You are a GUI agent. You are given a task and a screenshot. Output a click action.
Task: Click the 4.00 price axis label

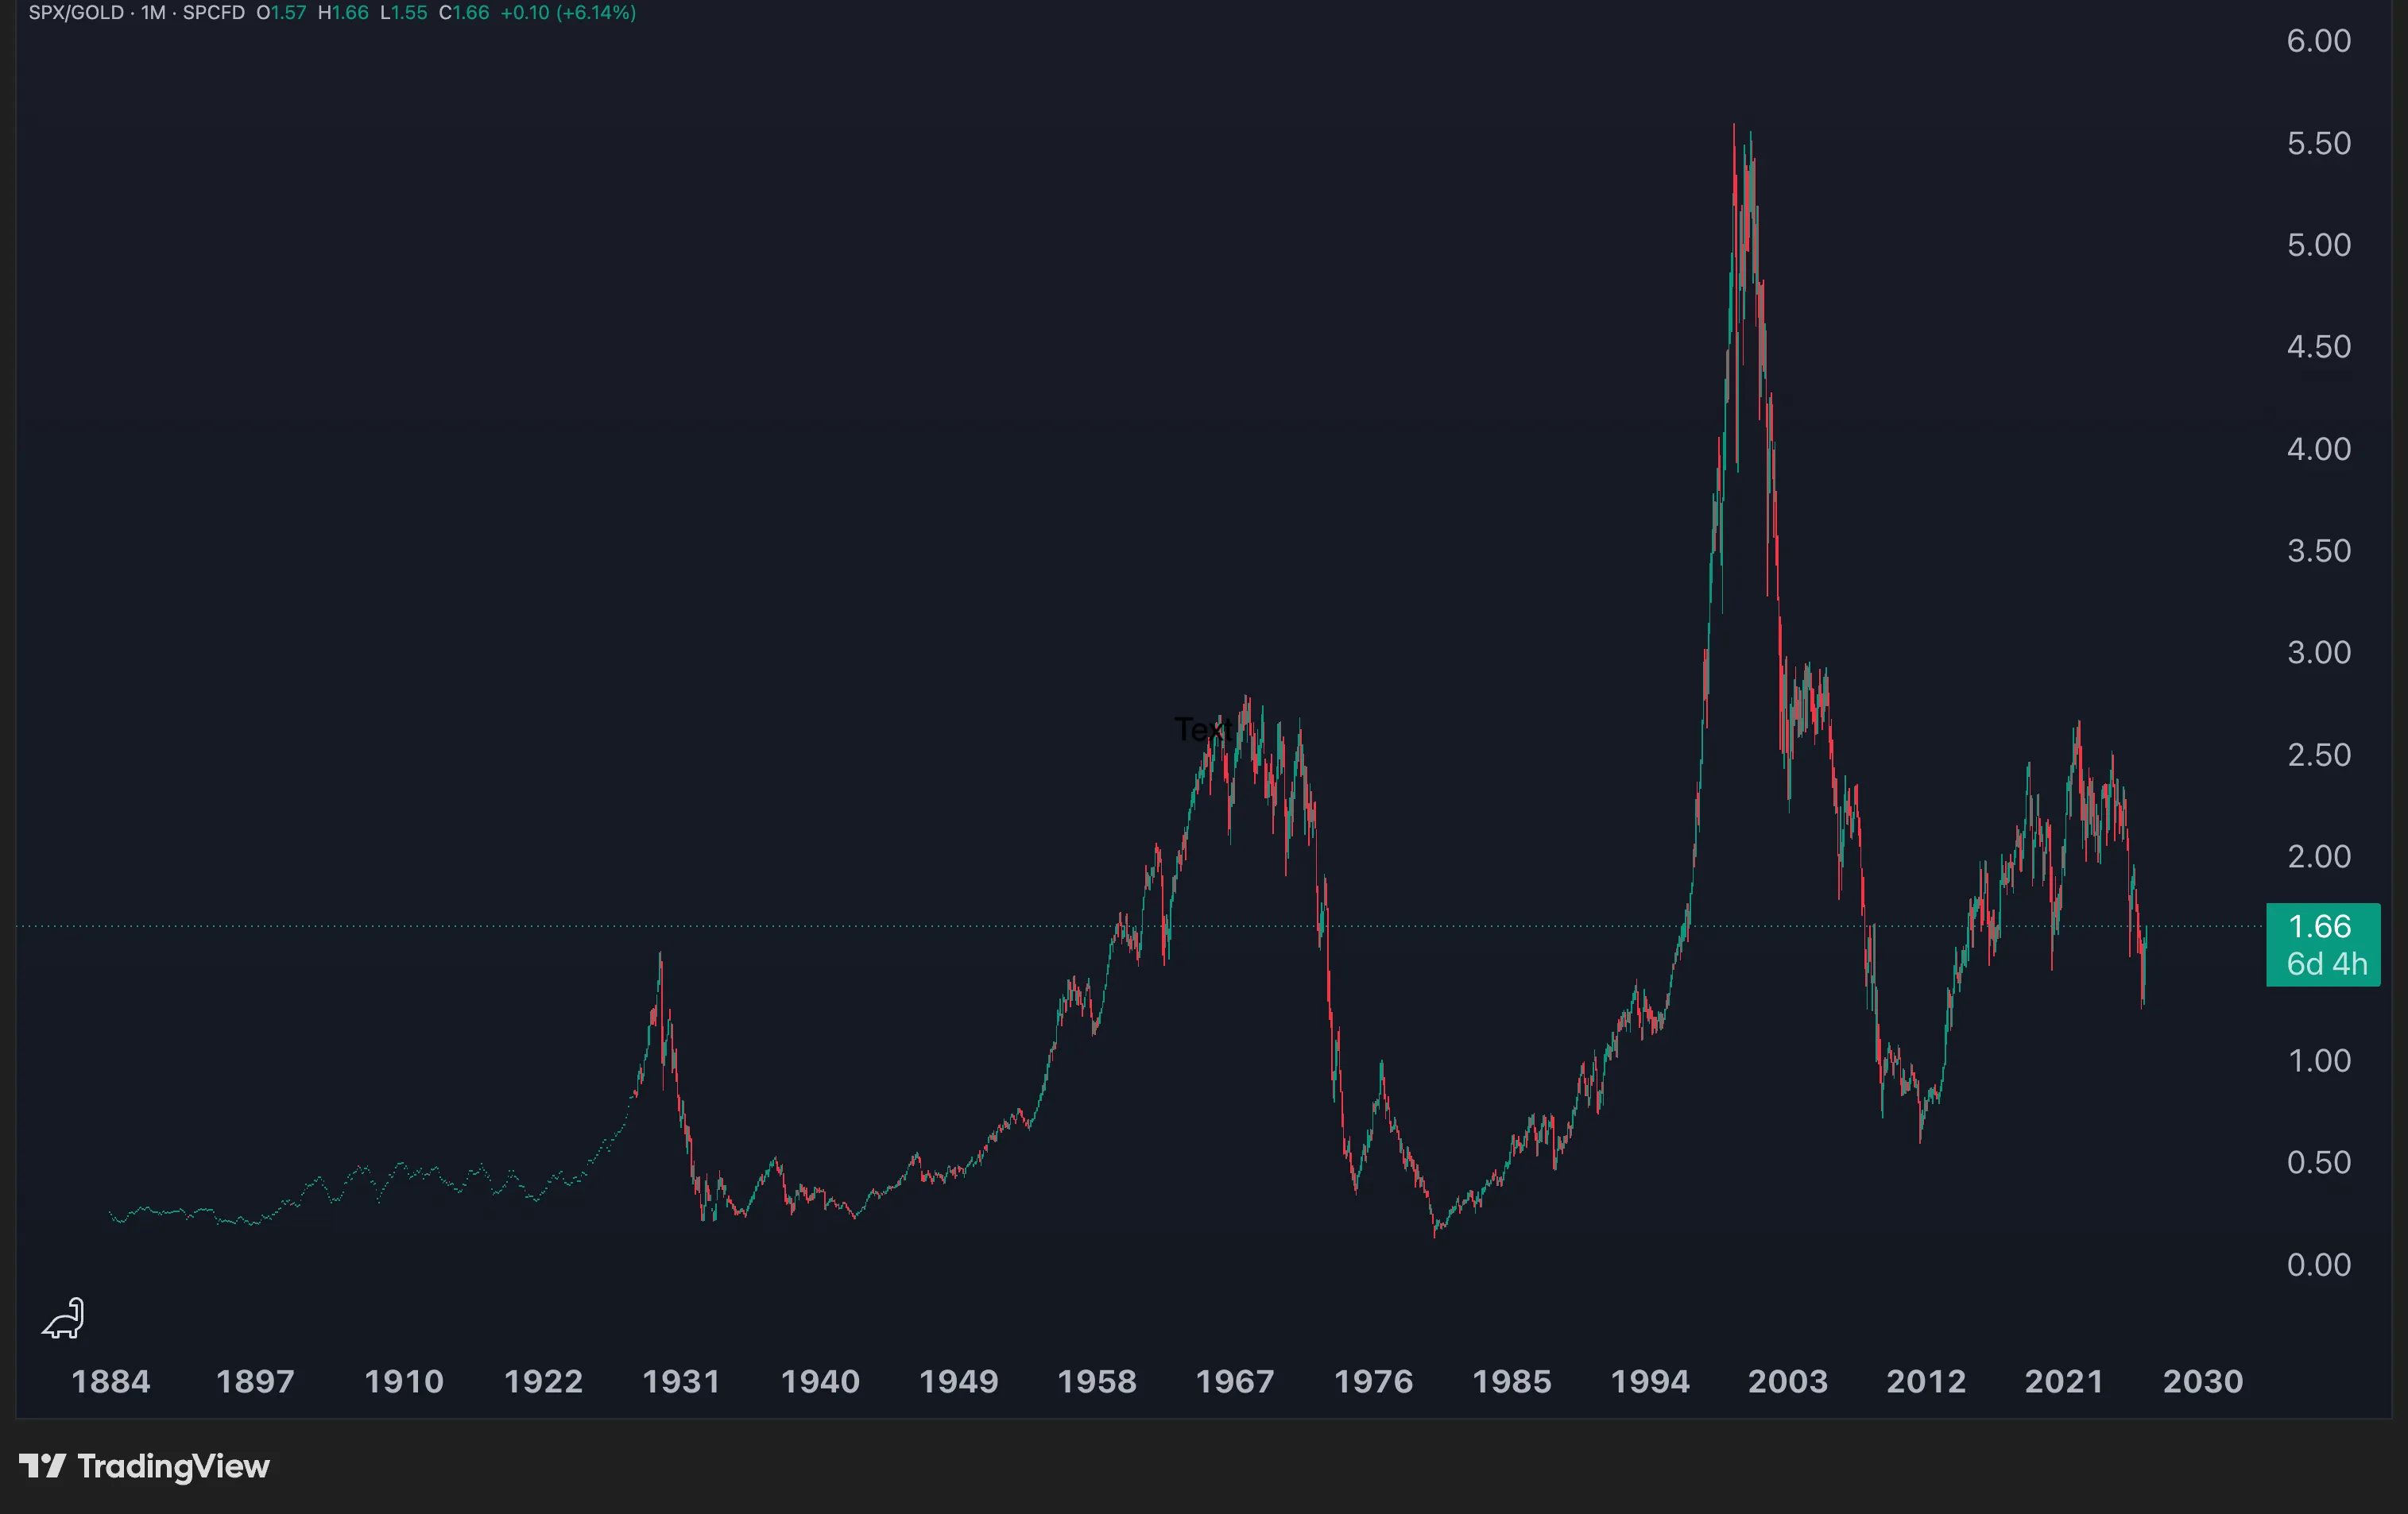point(2319,449)
